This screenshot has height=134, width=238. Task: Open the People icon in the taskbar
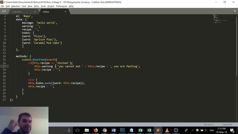click(x=186, y=130)
